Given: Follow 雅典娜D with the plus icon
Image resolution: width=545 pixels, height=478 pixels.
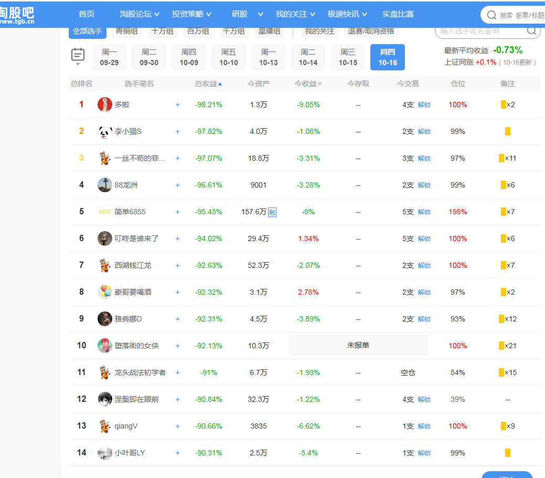Looking at the screenshot, I should [x=178, y=319].
